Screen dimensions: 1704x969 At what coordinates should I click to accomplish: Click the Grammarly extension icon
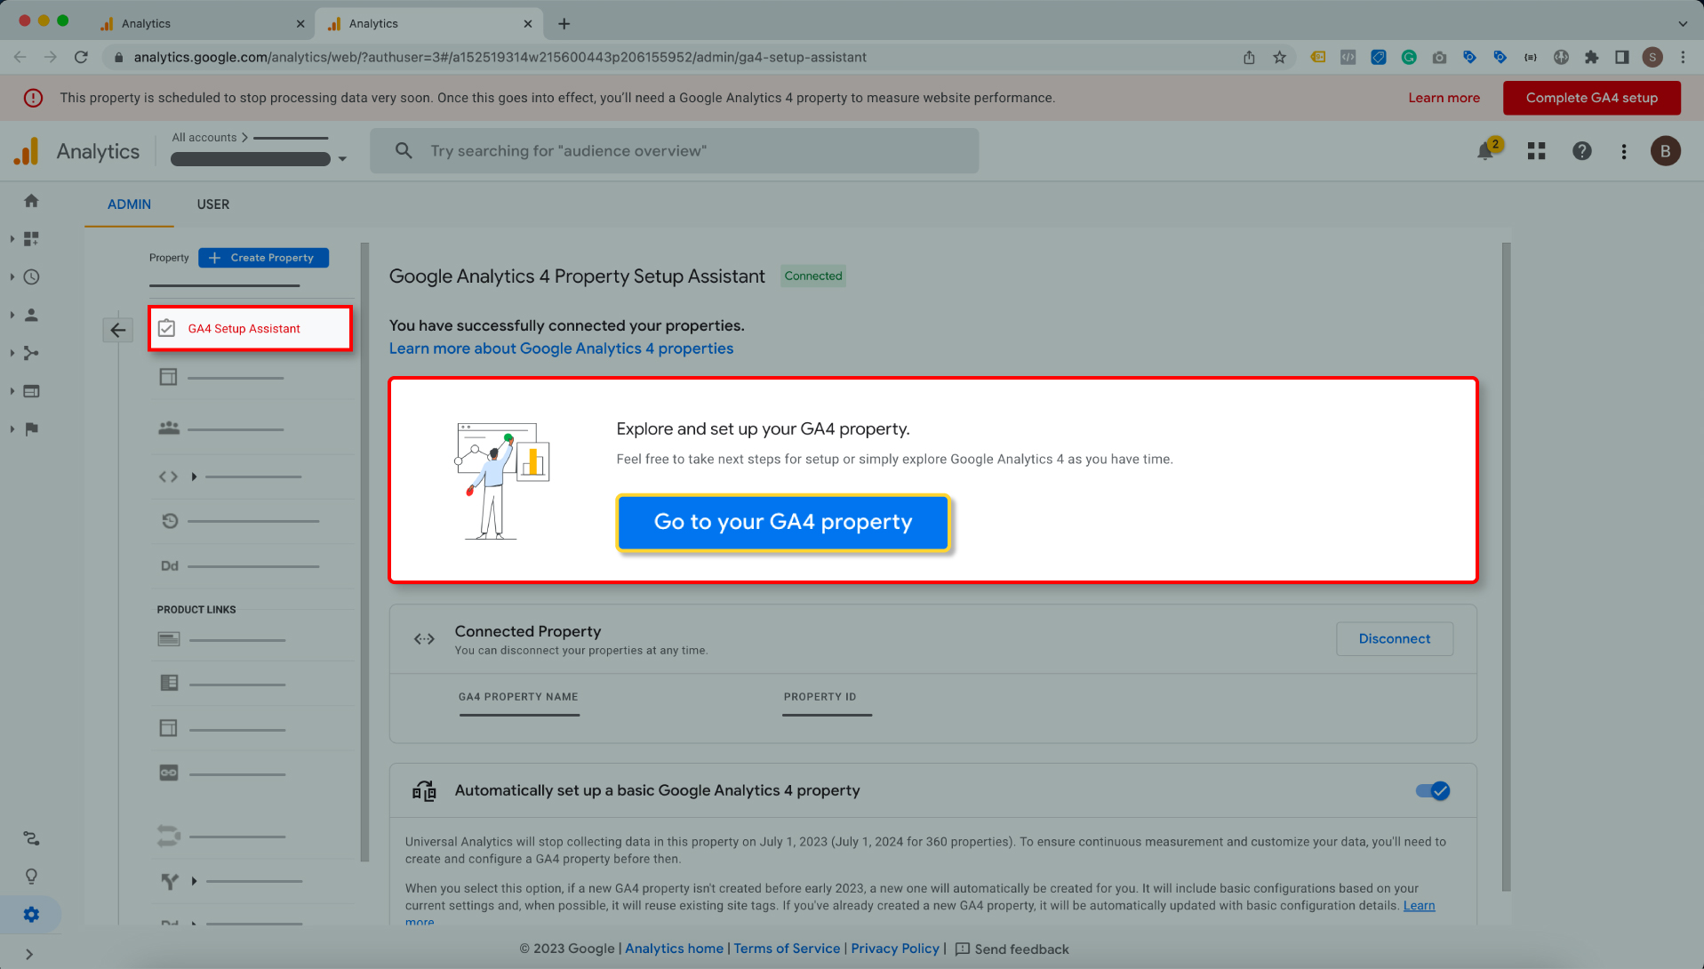pyautogui.click(x=1409, y=57)
